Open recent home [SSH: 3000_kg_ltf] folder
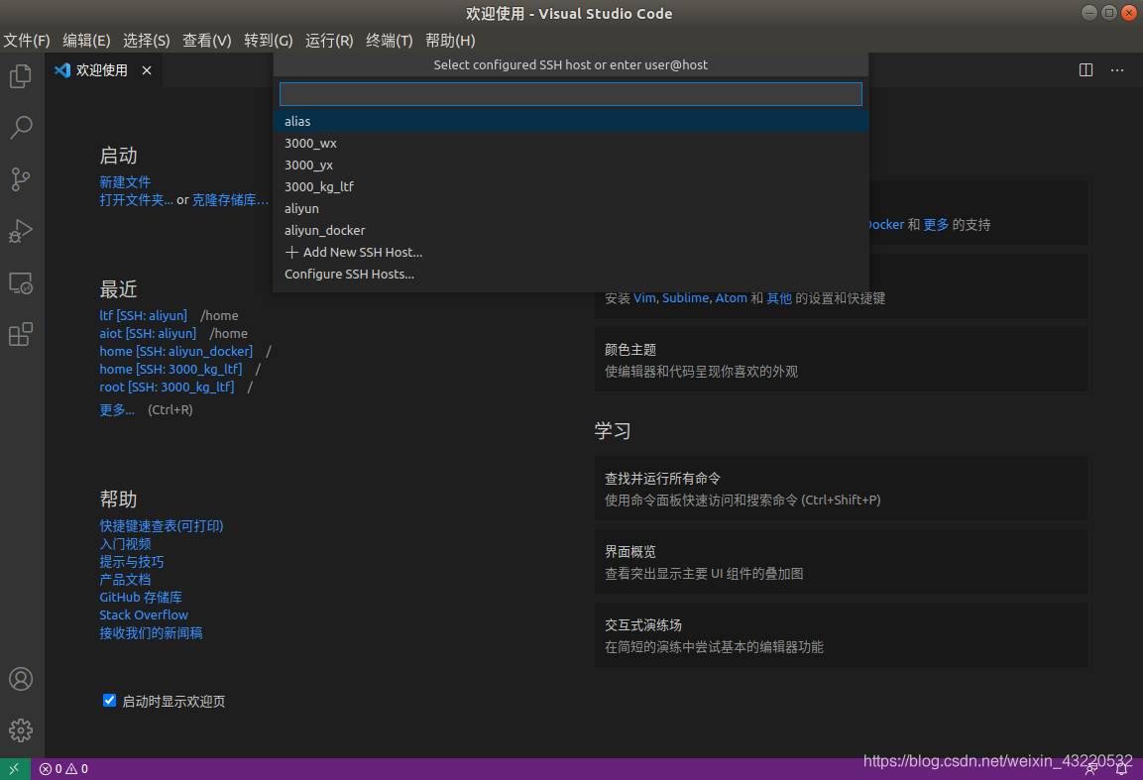Screen dimensions: 1143x780 171,369
